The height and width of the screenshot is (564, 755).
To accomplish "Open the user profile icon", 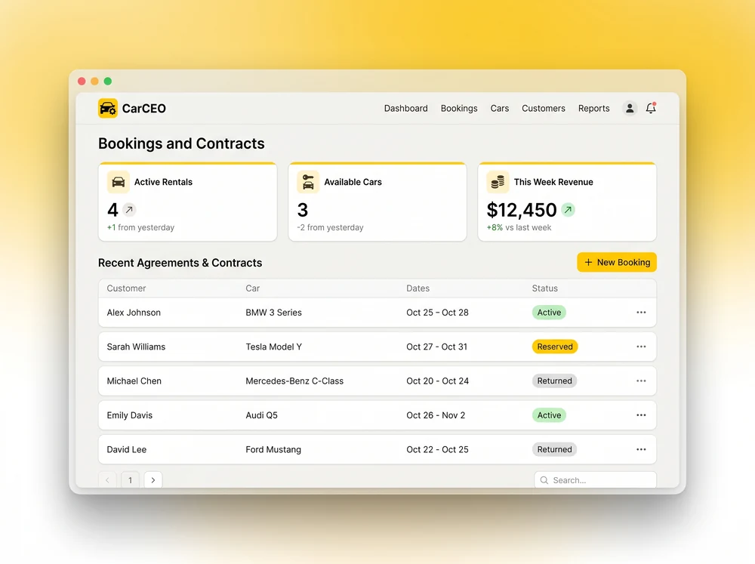I will (x=630, y=109).
